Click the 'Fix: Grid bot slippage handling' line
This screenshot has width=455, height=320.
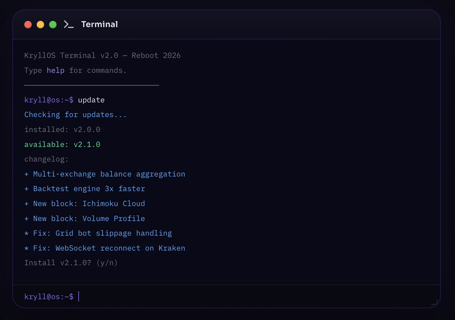pos(98,233)
